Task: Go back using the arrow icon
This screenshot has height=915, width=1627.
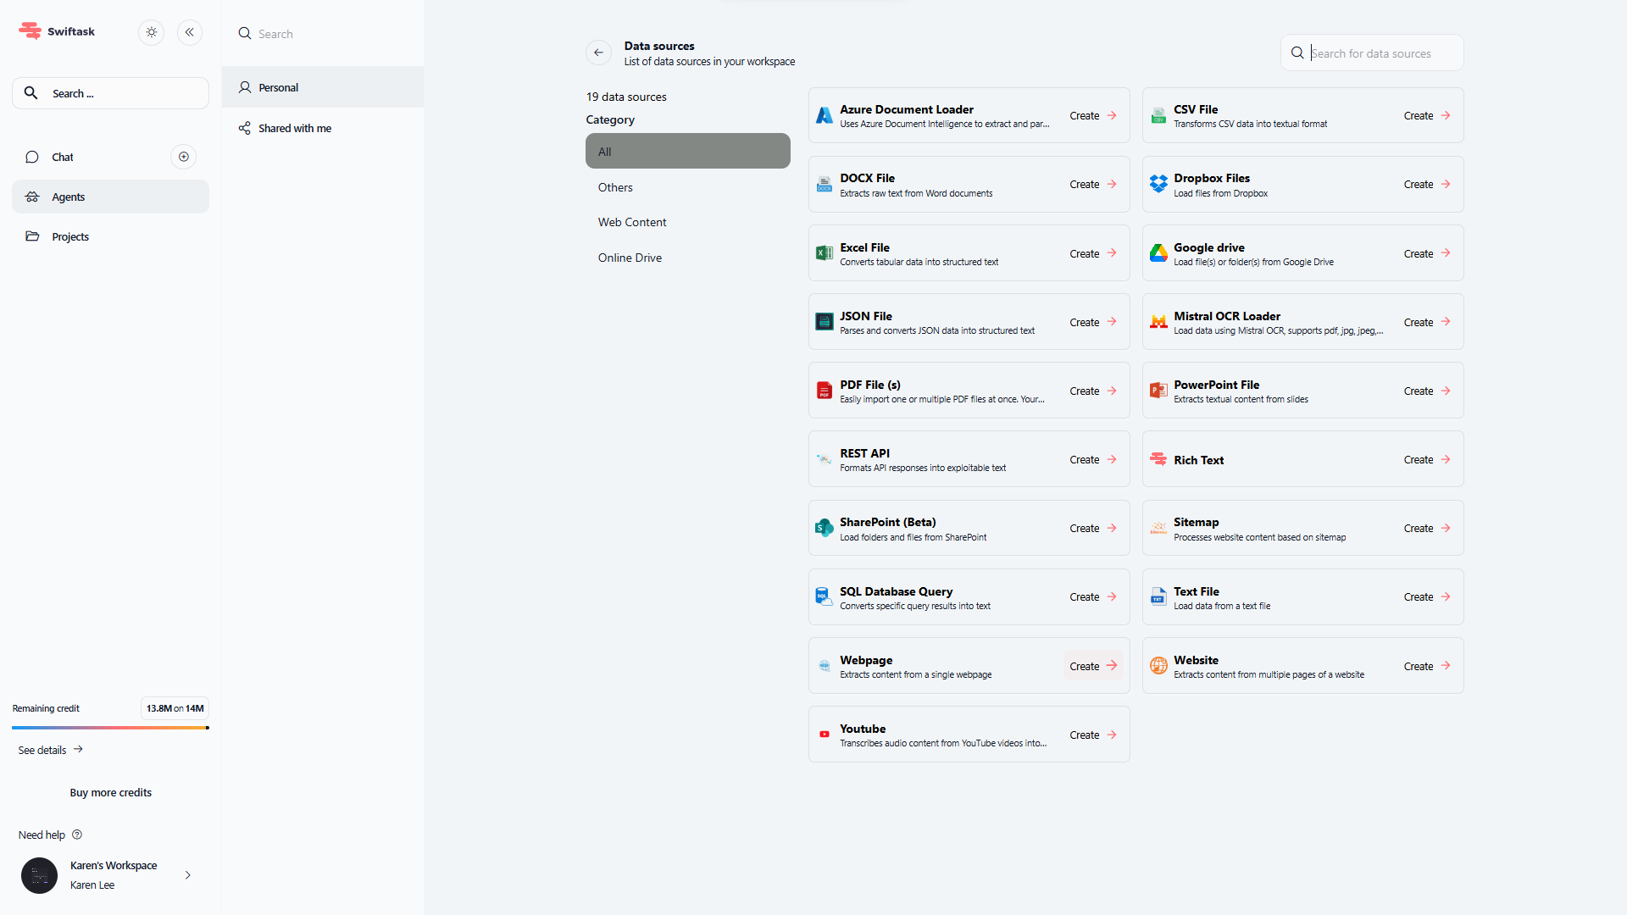Action: coord(598,53)
